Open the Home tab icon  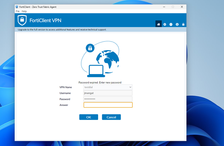pos(158,24)
